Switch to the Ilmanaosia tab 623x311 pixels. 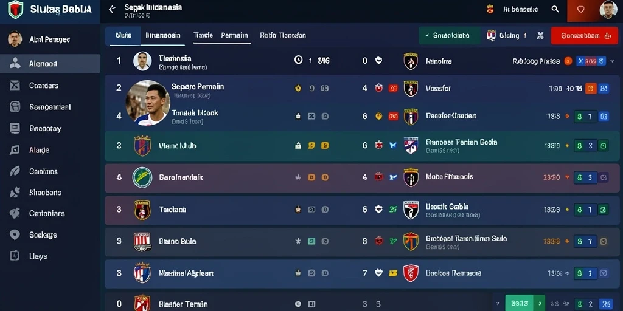pos(163,35)
